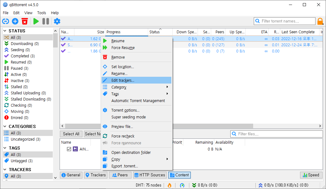Viewport: 326px width, 189px height.
Task: Choose Preview file... menu entry
Action: point(136,126)
